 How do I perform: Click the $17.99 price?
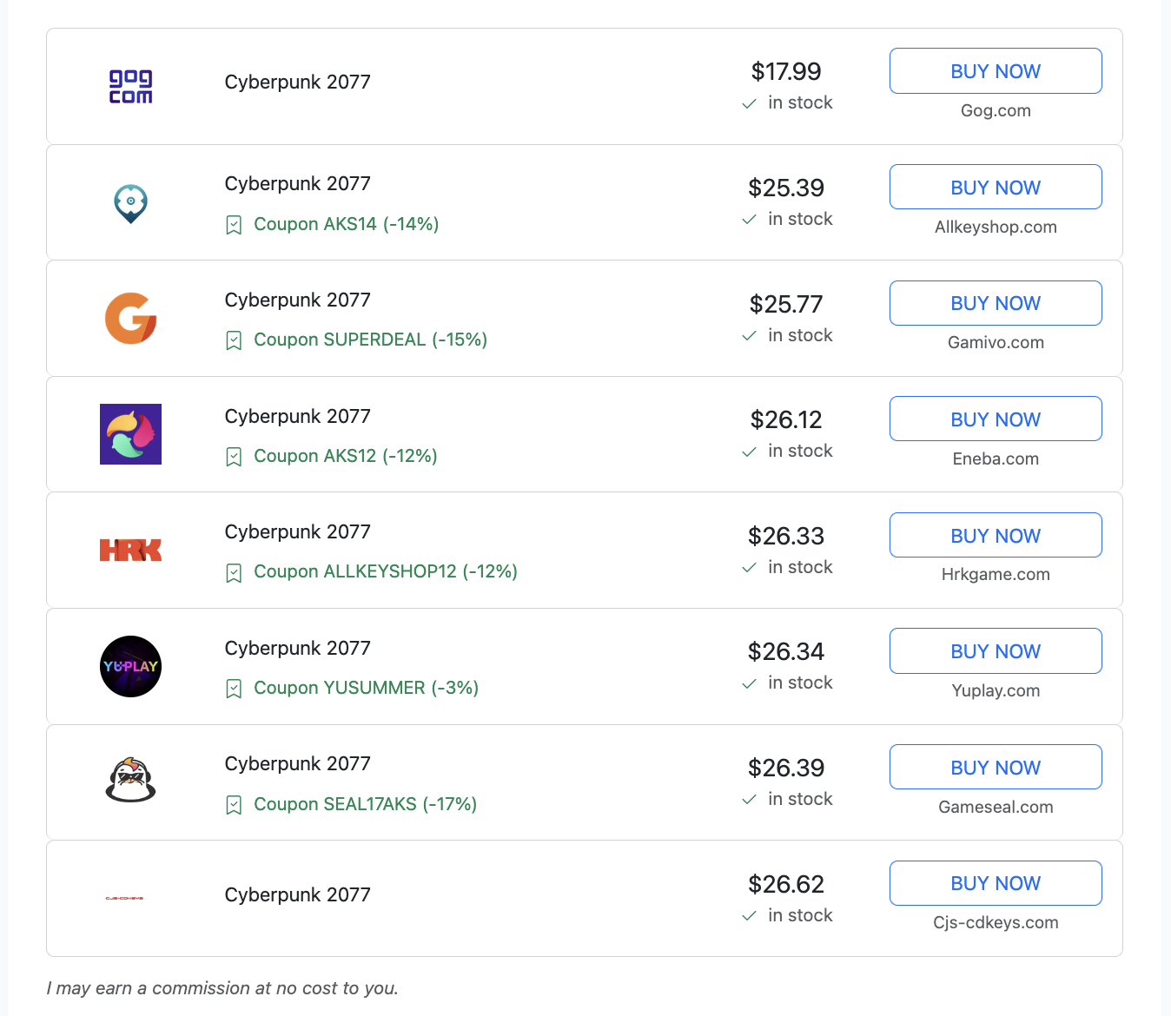point(786,71)
